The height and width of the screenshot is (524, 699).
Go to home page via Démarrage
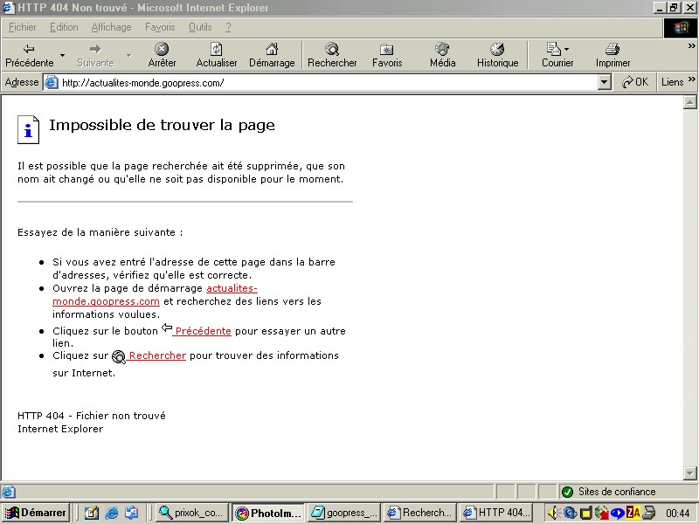coord(272,55)
